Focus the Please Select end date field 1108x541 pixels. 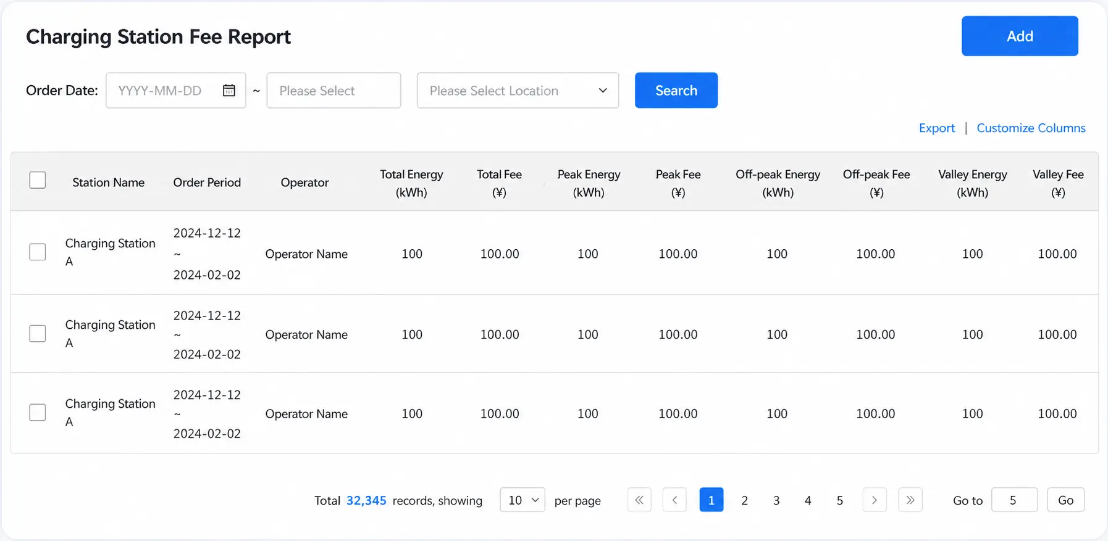pos(334,91)
